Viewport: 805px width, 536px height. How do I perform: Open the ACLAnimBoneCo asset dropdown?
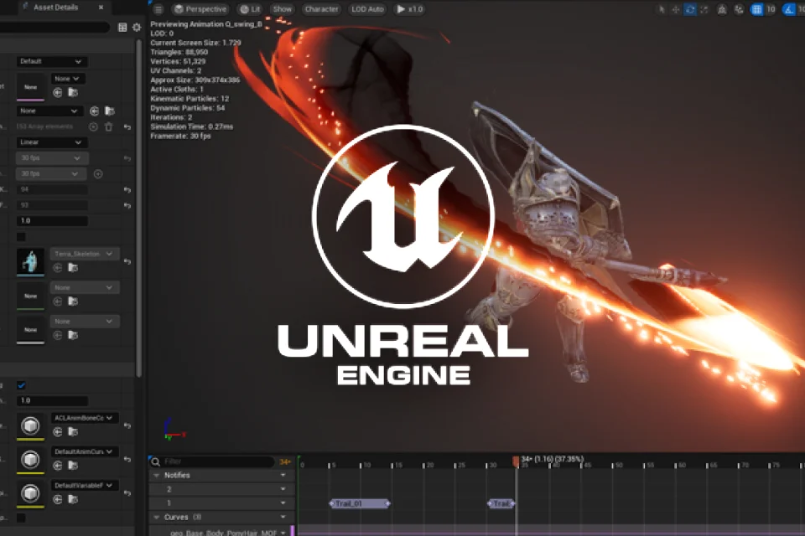tap(84, 418)
